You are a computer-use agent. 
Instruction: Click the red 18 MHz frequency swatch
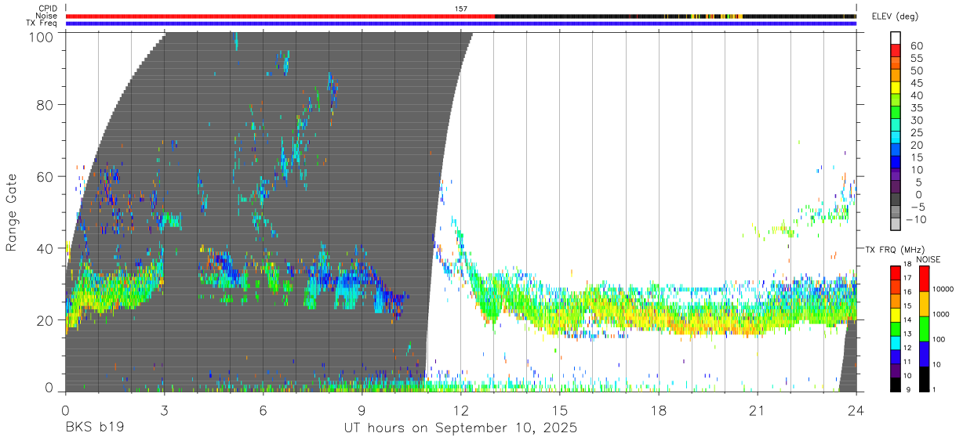pyautogui.click(x=896, y=271)
